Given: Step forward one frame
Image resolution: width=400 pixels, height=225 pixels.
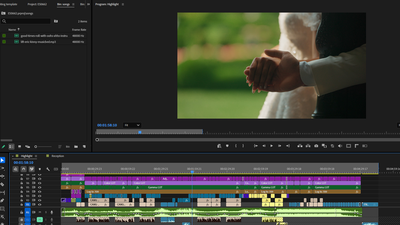Looking at the screenshot, I should [x=280, y=146].
